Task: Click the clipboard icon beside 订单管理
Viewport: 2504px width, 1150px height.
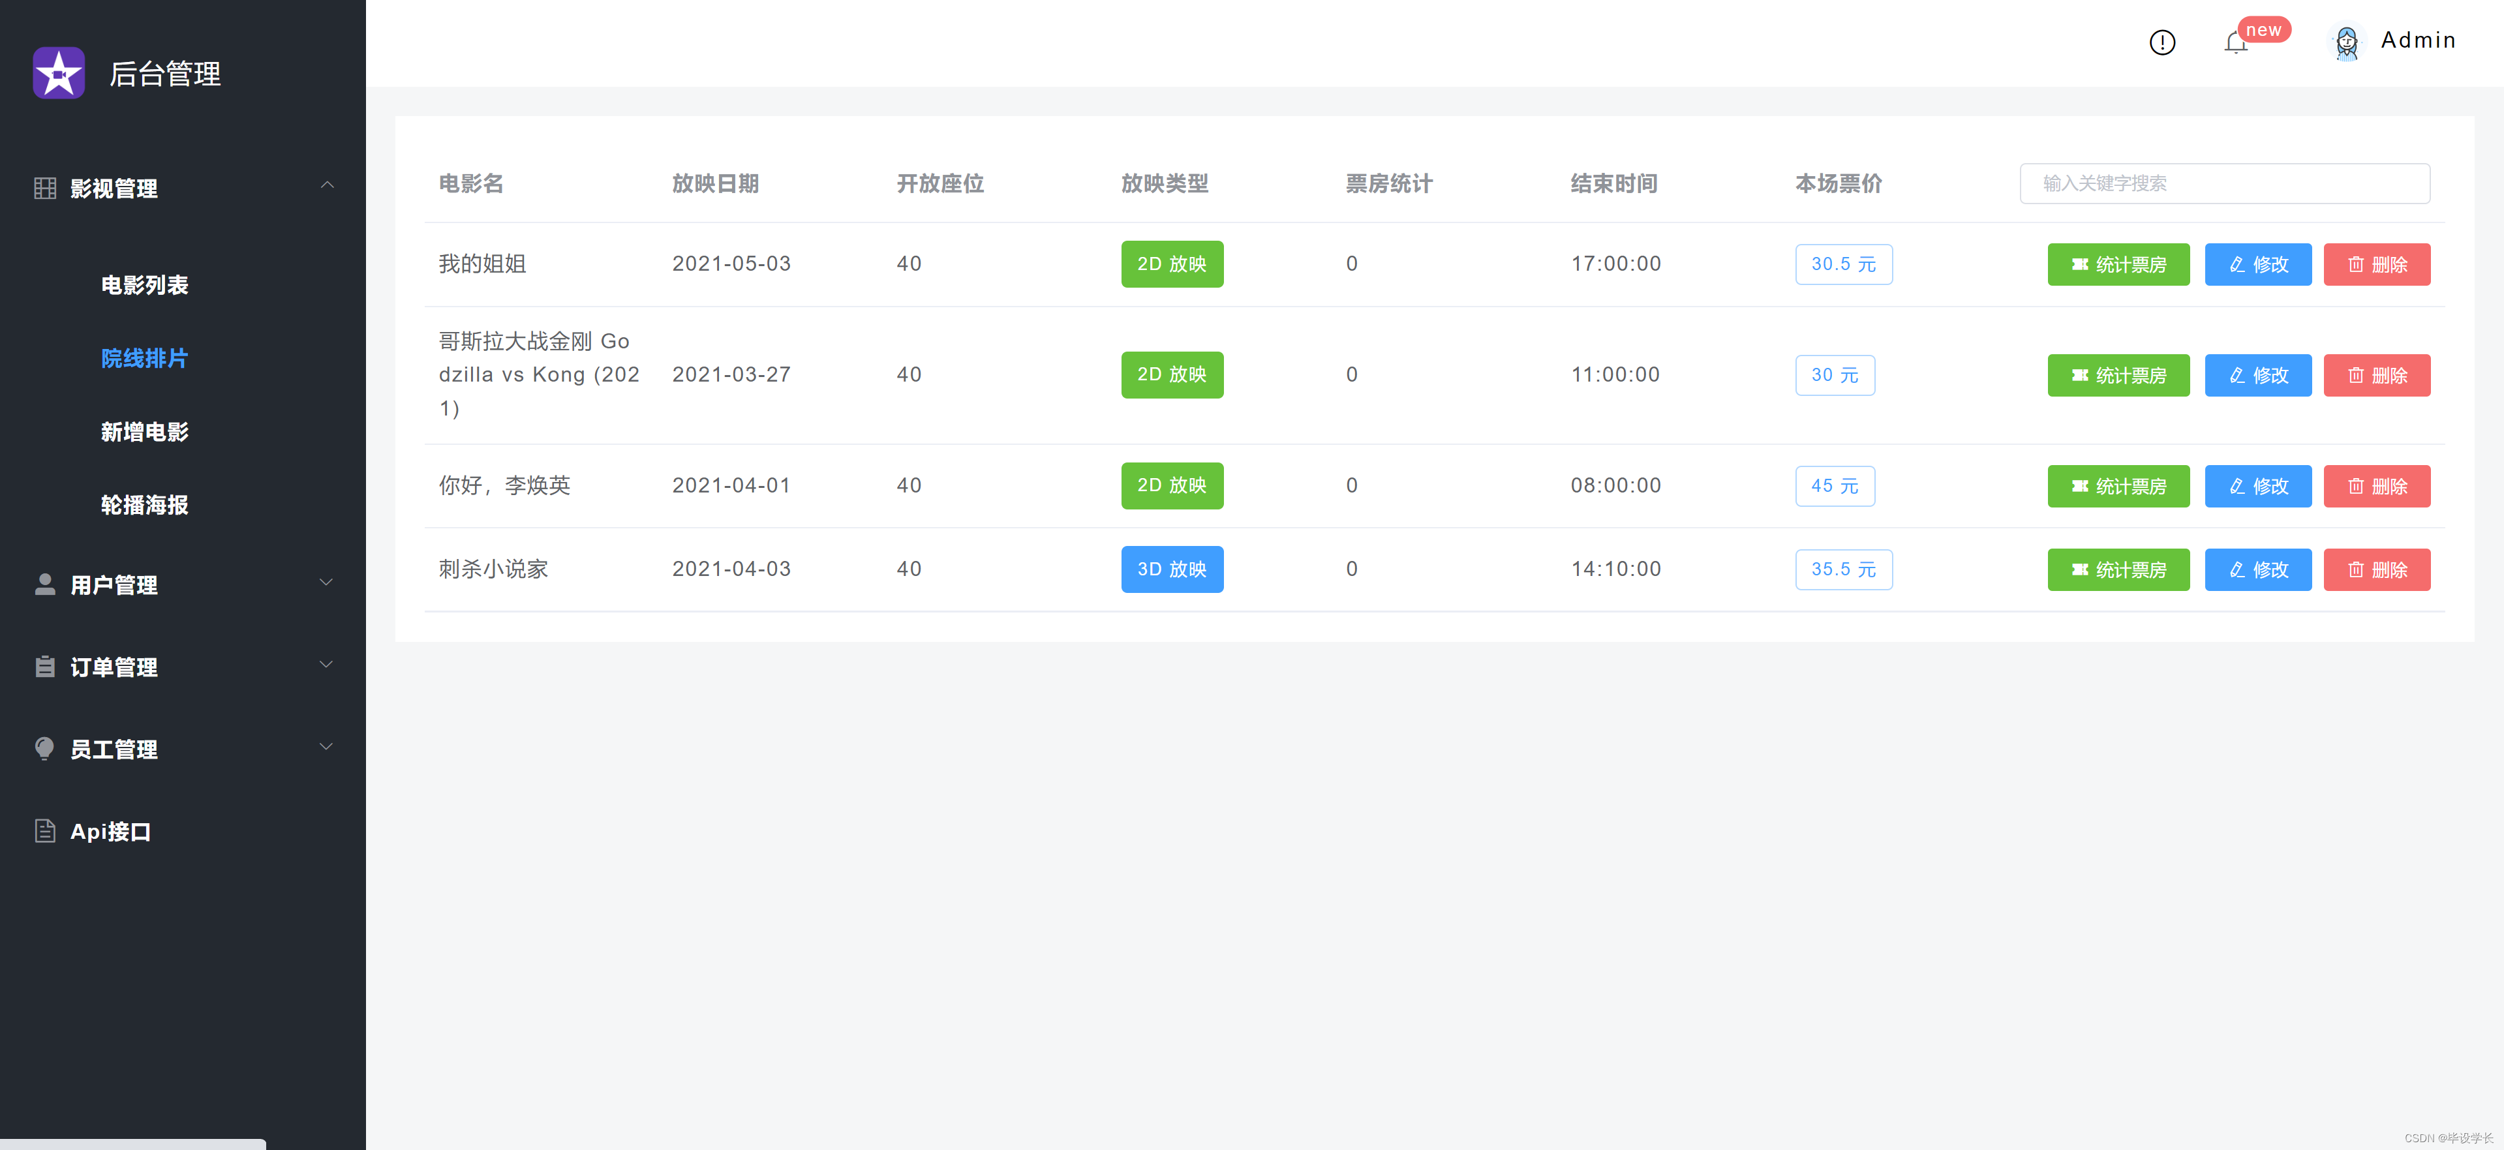Action: coord(45,667)
